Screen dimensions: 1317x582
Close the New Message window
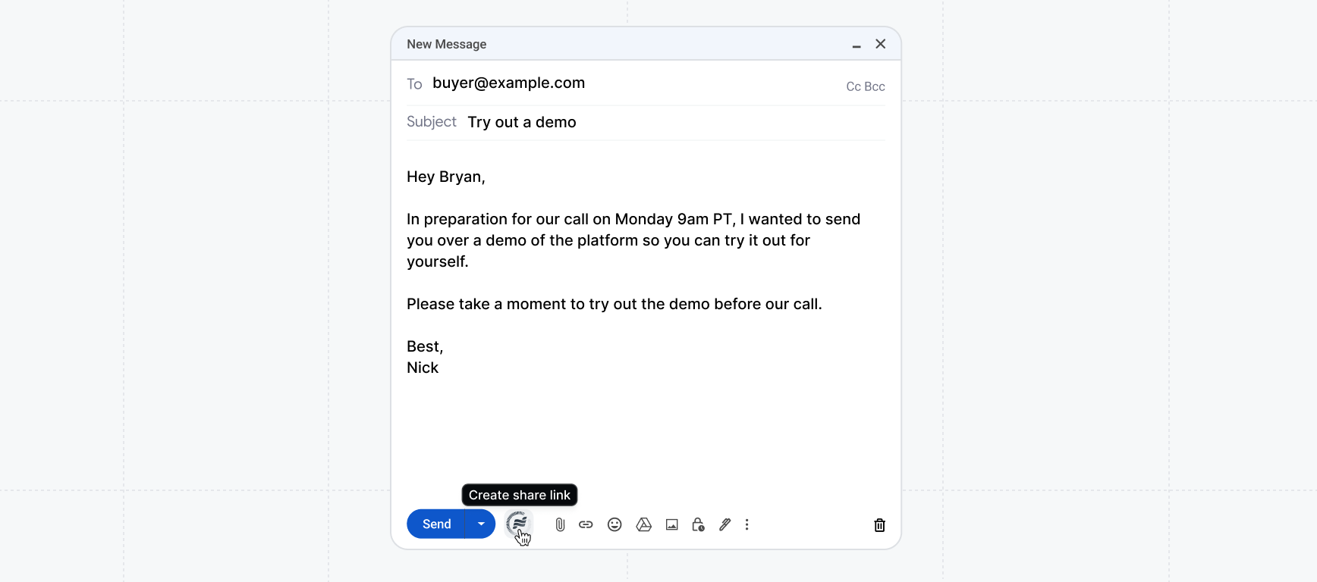(880, 44)
